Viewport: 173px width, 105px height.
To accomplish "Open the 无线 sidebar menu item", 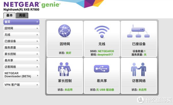I will coord(21,35).
